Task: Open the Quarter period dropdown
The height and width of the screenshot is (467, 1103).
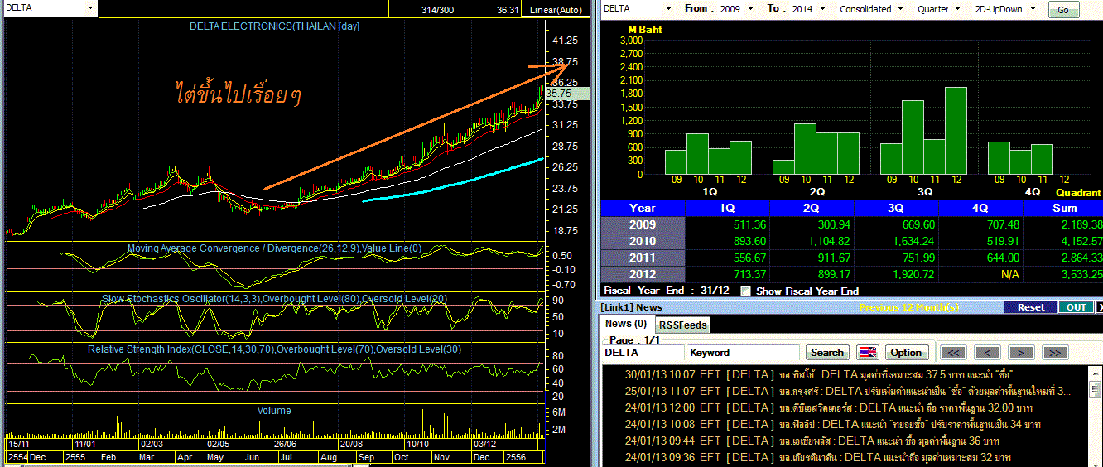Action: click(956, 8)
